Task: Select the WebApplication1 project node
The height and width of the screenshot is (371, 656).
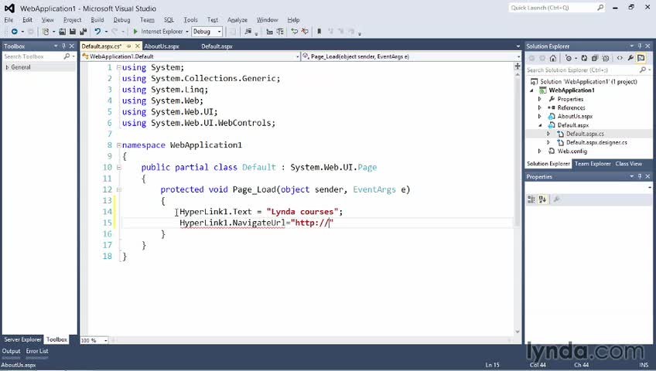Action: (572, 90)
